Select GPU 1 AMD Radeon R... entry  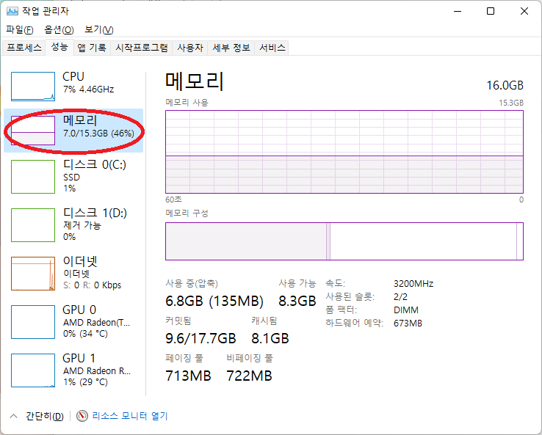73,370
